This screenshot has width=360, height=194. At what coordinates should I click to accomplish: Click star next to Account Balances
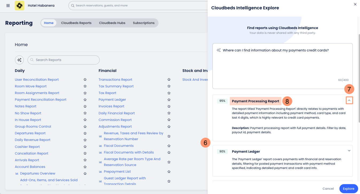point(85,167)
